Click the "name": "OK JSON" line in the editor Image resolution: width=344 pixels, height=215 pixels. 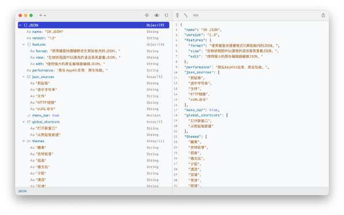203,30
